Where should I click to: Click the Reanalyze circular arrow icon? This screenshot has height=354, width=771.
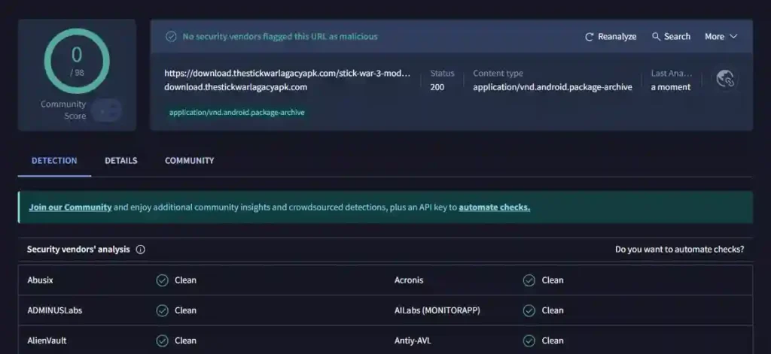[x=589, y=37]
